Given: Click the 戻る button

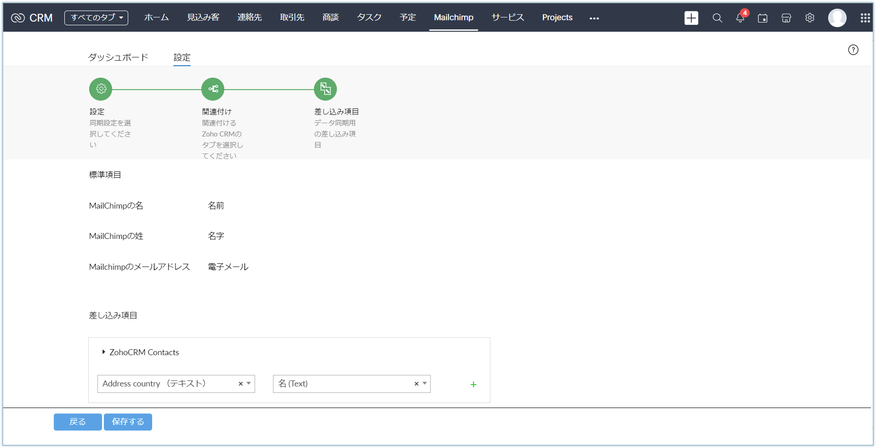Looking at the screenshot, I should (x=78, y=422).
